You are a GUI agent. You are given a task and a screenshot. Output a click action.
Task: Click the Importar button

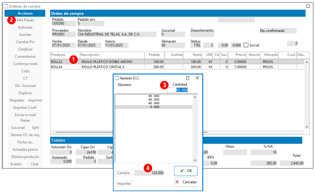[124, 184]
